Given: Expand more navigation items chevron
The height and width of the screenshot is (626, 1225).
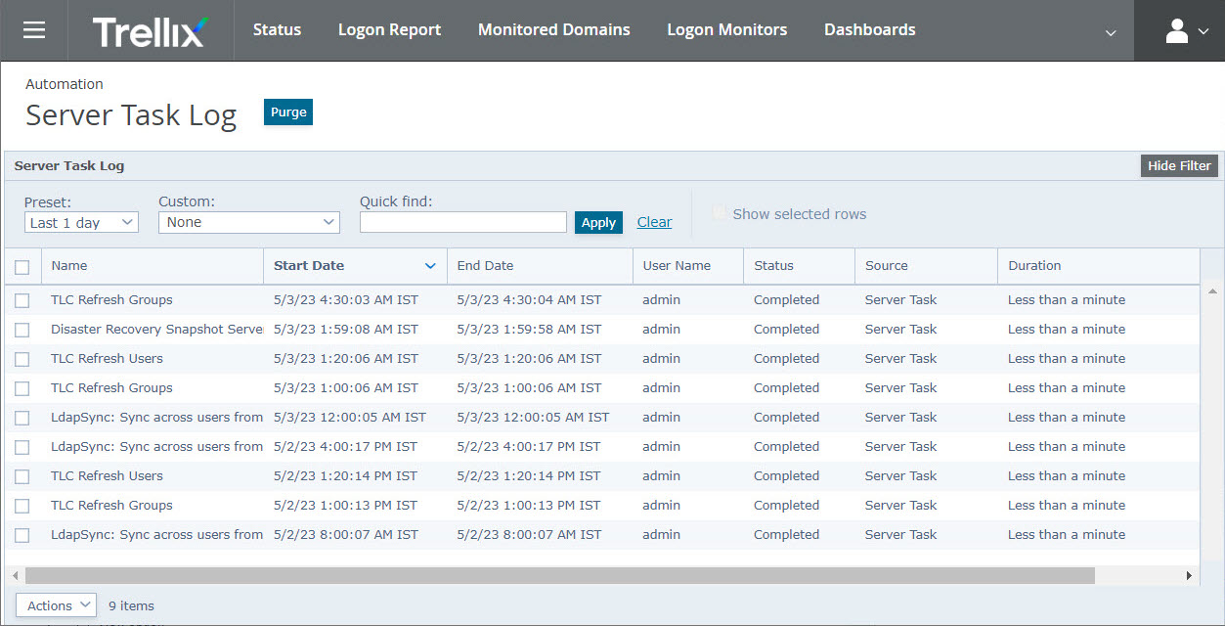Looking at the screenshot, I should click(x=1111, y=32).
